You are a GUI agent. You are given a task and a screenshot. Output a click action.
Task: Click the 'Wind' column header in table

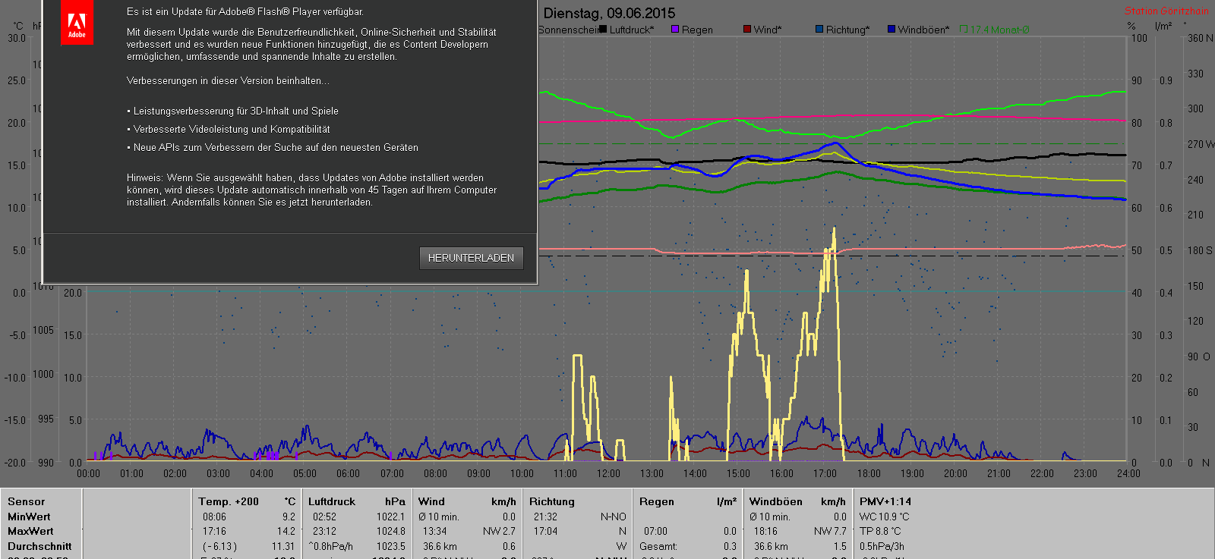point(431,501)
